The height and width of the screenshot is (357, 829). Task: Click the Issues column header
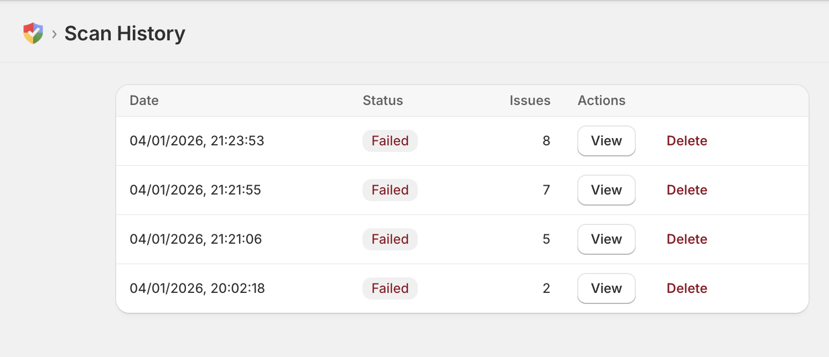coord(530,101)
